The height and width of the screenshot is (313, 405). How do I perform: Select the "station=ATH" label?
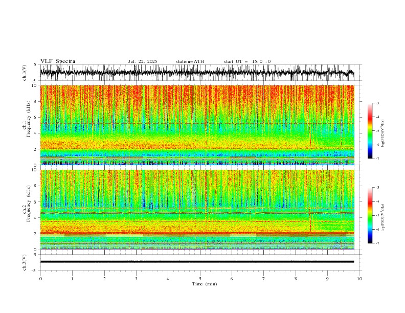point(190,61)
